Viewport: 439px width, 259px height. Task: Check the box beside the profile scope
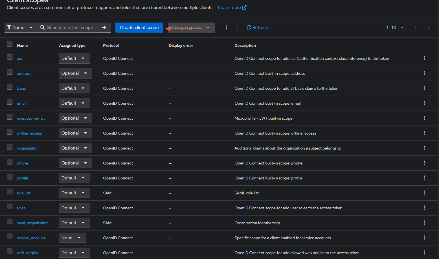pos(10,177)
